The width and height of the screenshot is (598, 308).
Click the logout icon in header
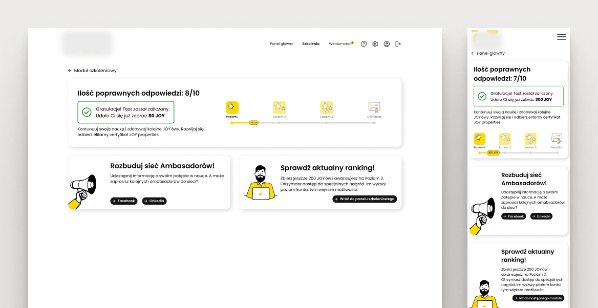click(x=398, y=44)
